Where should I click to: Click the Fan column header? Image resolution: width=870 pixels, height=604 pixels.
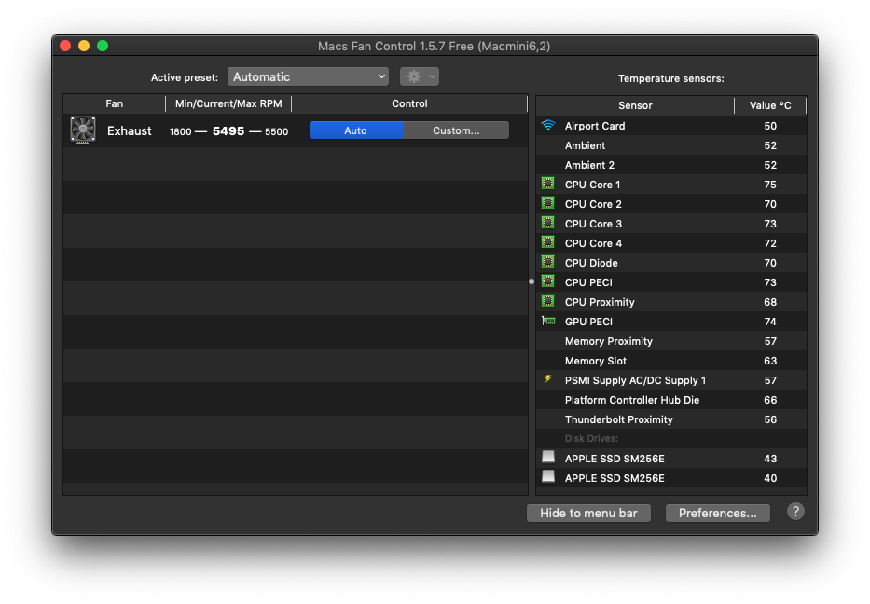(114, 103)
